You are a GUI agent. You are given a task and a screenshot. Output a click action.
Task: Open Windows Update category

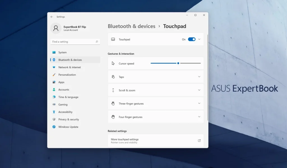[75, 127]
